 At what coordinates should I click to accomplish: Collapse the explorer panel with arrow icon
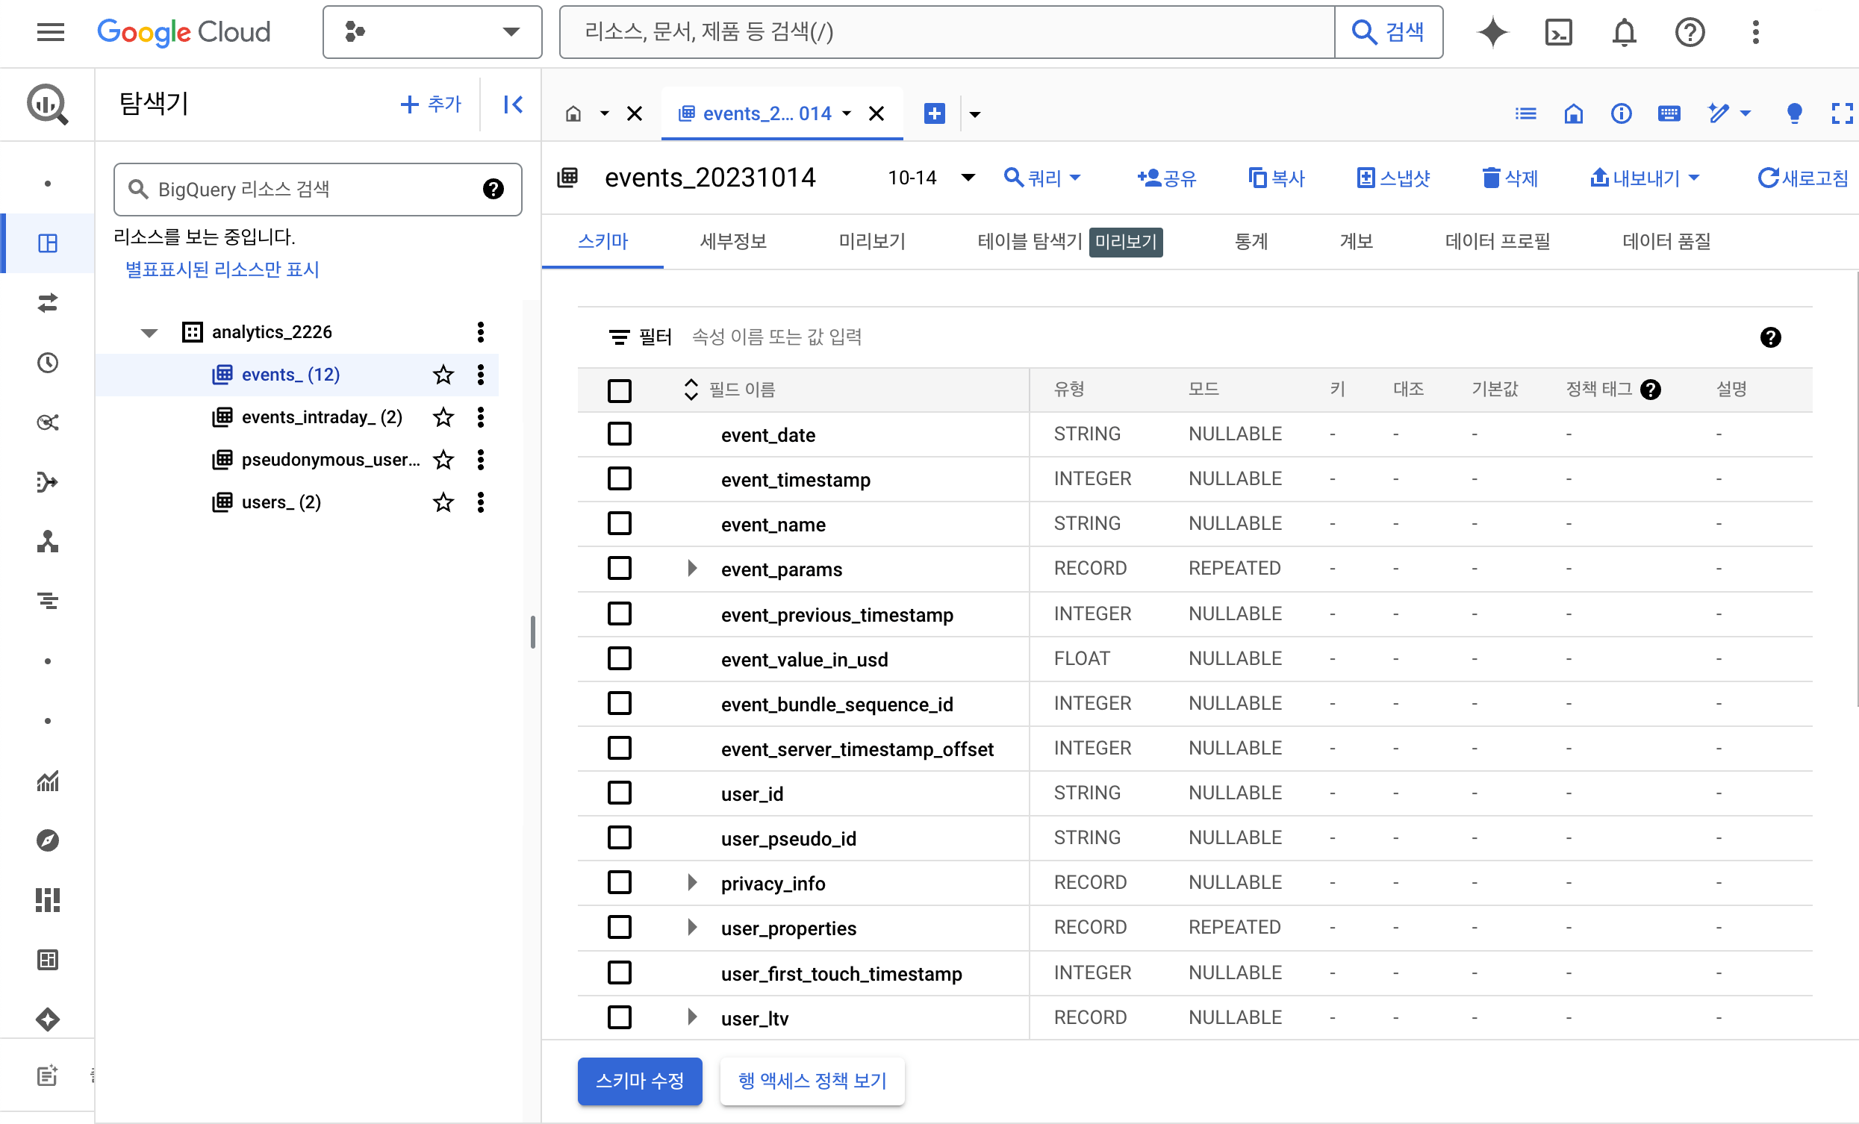click(513, 104)
